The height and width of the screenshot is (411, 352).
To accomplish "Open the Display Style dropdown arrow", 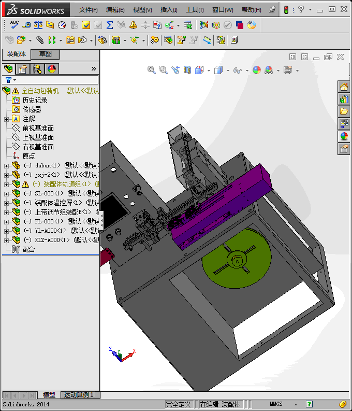I will (x=228, y=70).
